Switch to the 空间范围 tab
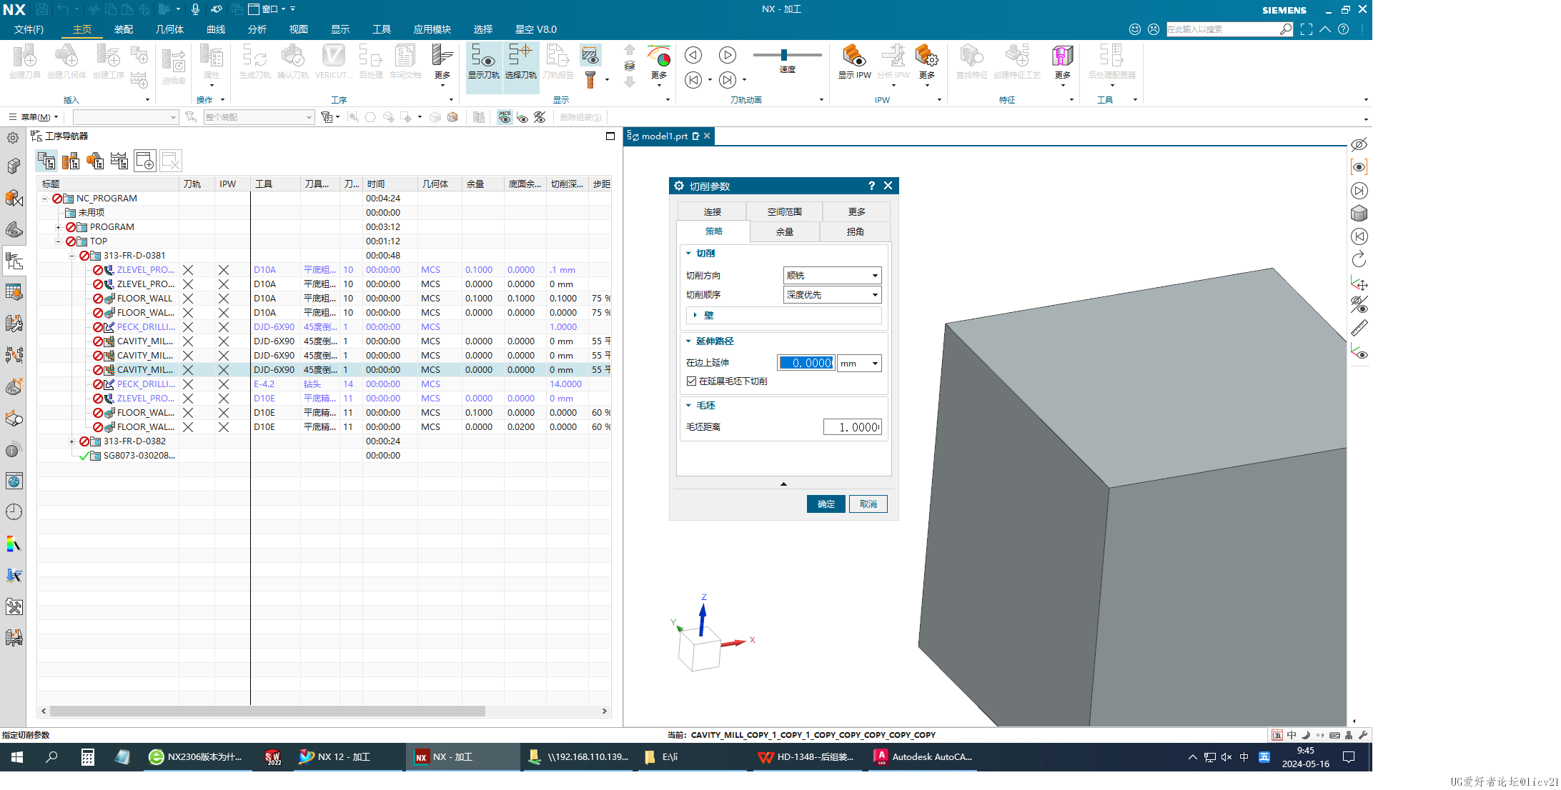 pyautogui.click(x=784, y=212)
